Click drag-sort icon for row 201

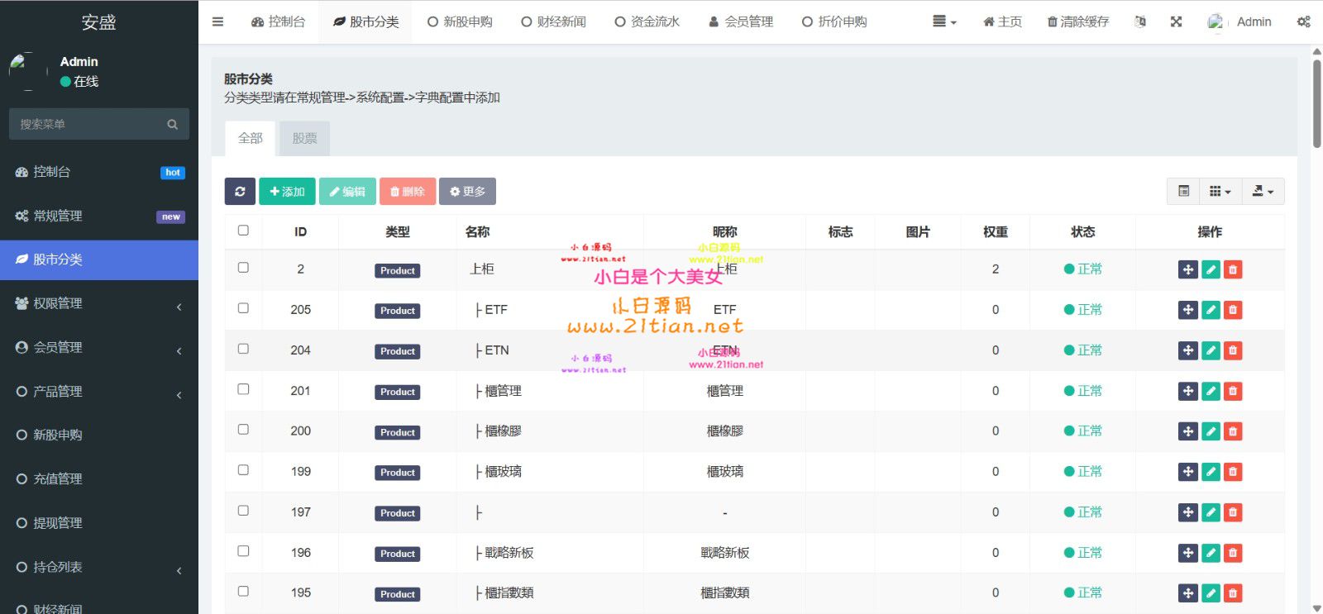coord(1188,391)
